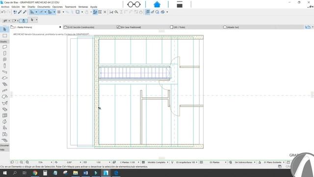Open the Teamwork menu
Viewport: 314px width, 177px height.
point(71,7)
